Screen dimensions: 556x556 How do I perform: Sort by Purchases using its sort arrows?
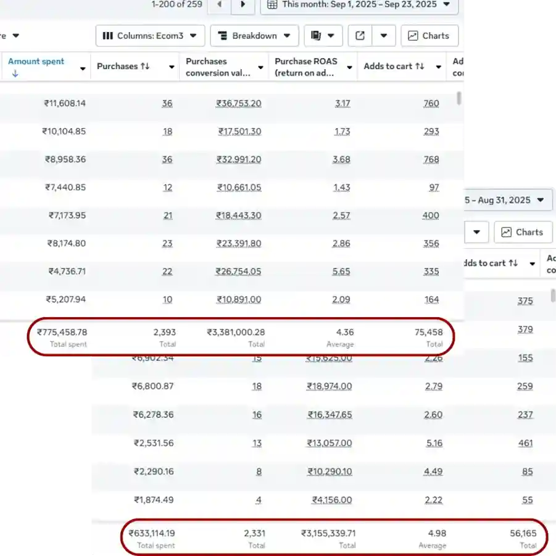click(145, 67)
